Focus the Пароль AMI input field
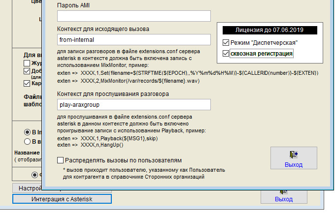335x218 pixels. pyautogui.click(x=134, y=16)
